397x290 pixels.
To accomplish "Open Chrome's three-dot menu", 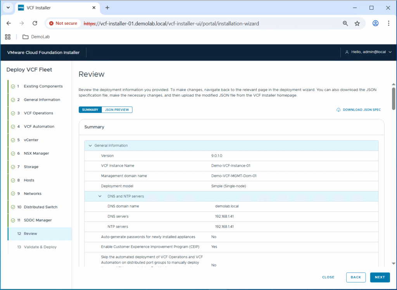I will click(388, 23).
